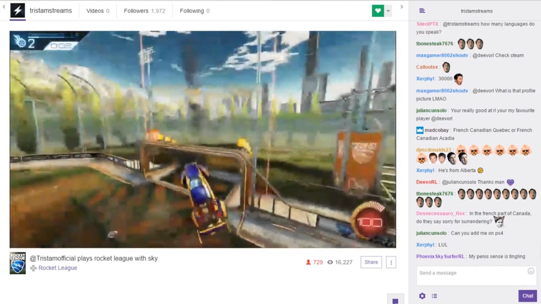Click the Rocket League video player
The width and height of the screenshot is (541, 304).
click(203, 139)
